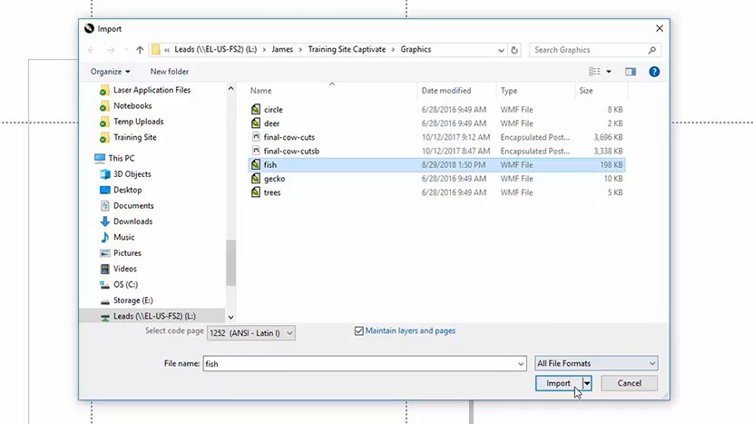
Task: Open the All File Formats dropdown
Action: (596, 364)
